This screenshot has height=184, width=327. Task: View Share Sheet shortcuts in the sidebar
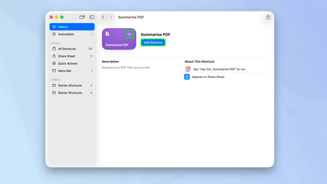coord(66,56)
